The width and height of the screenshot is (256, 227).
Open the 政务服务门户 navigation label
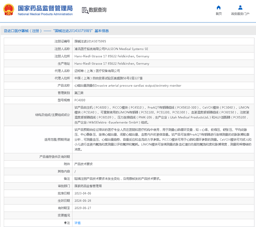(240, 14)
